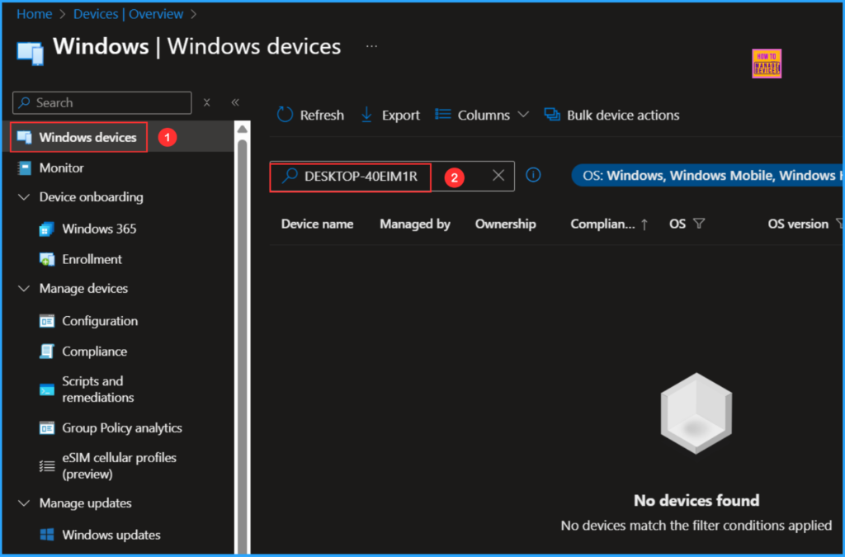Click the sidebar scrollbar up arrow
The width and height of the screenshot is (845, 557).
point(242,129)
